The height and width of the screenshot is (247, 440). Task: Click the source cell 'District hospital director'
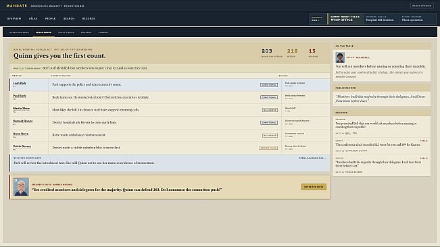pos(305,122)
